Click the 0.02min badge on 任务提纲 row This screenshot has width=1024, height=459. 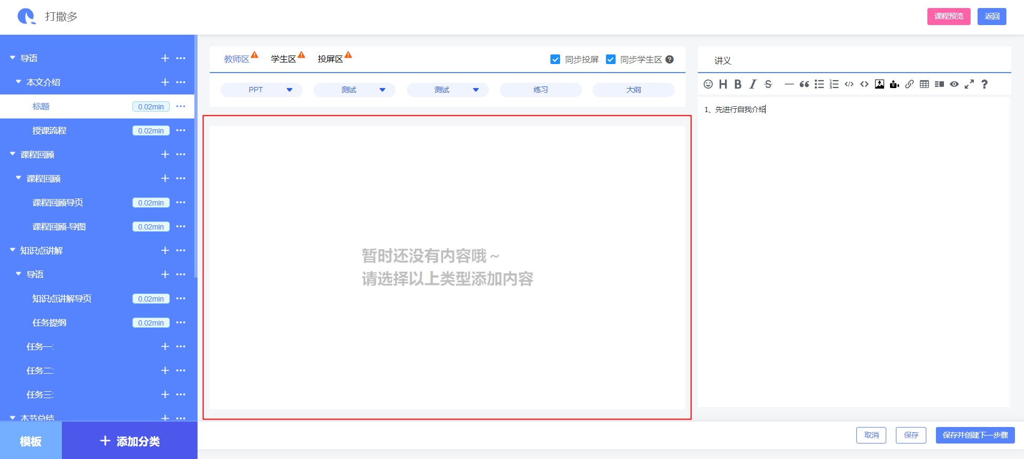(x=151, y=323)
